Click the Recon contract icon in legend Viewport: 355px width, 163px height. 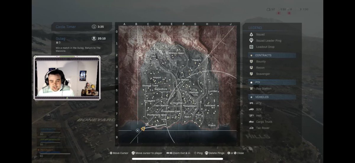251,68
